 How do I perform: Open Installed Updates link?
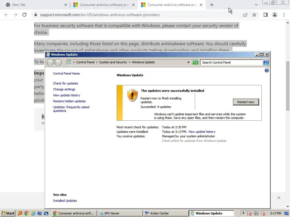(x=65, y=201)
